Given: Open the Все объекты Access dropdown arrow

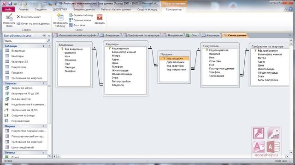Looking at the screenshot, I should pyautogui.click(x=44, y=36).
